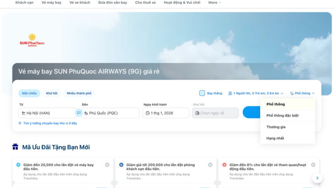334x188 pixels.
Task: Choose Phổ thông in the class list
Action: 288,104
